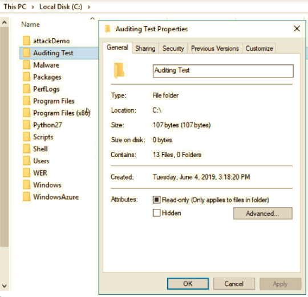Select the Malware folder name
Screen dimensions: 308x297
click(46, 65)
